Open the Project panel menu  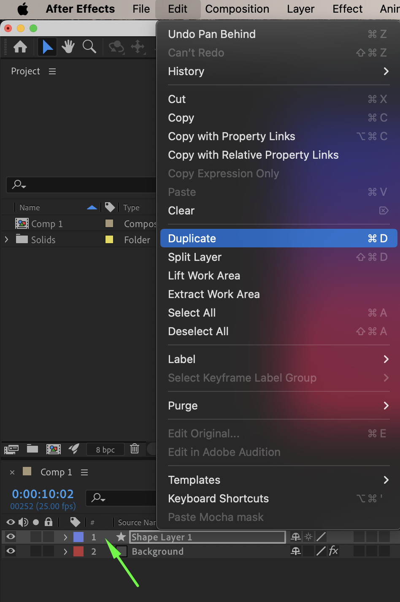pyautogui.click(x=52, y=71)
